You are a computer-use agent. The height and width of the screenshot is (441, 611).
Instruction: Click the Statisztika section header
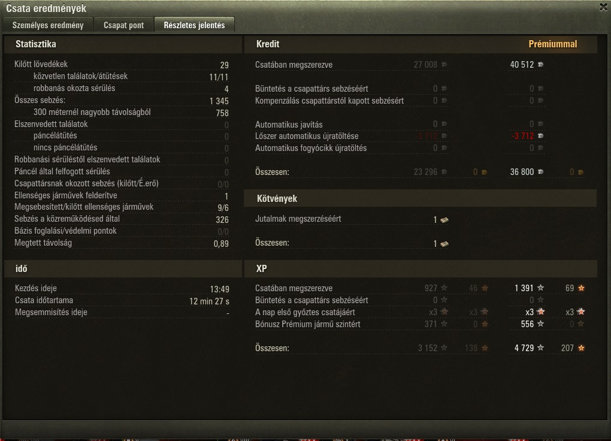pos(36,44)
